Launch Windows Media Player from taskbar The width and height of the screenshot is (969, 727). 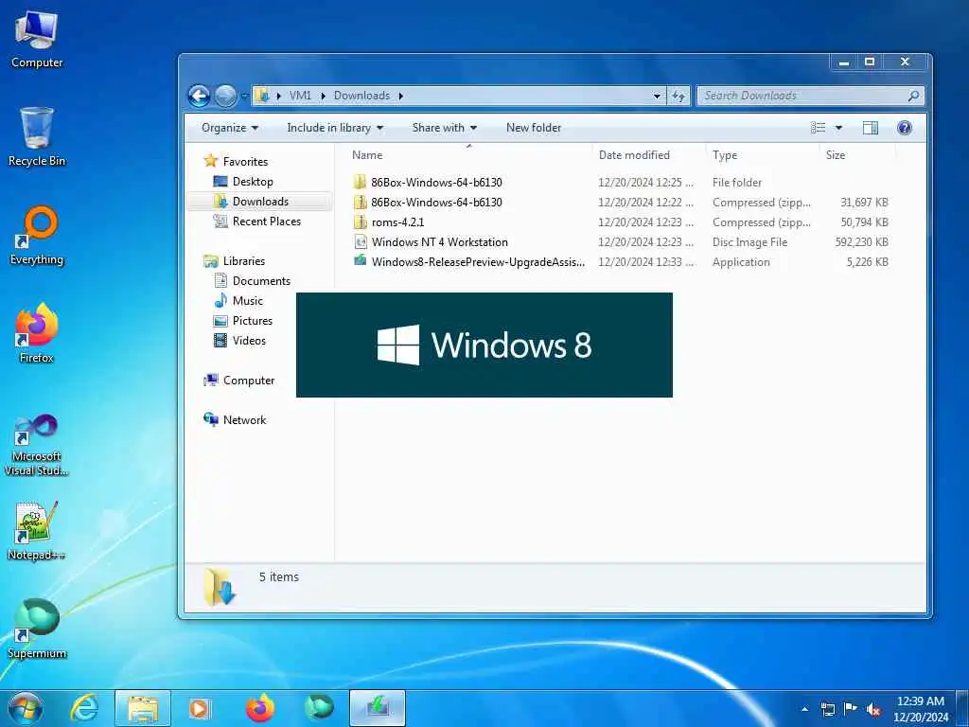tap(200, 708)
